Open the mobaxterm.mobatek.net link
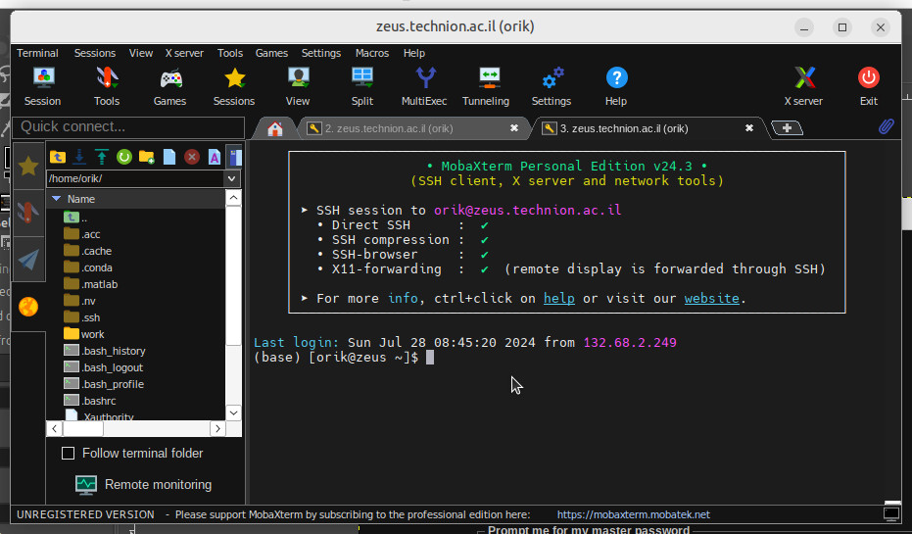 (634, 514)
